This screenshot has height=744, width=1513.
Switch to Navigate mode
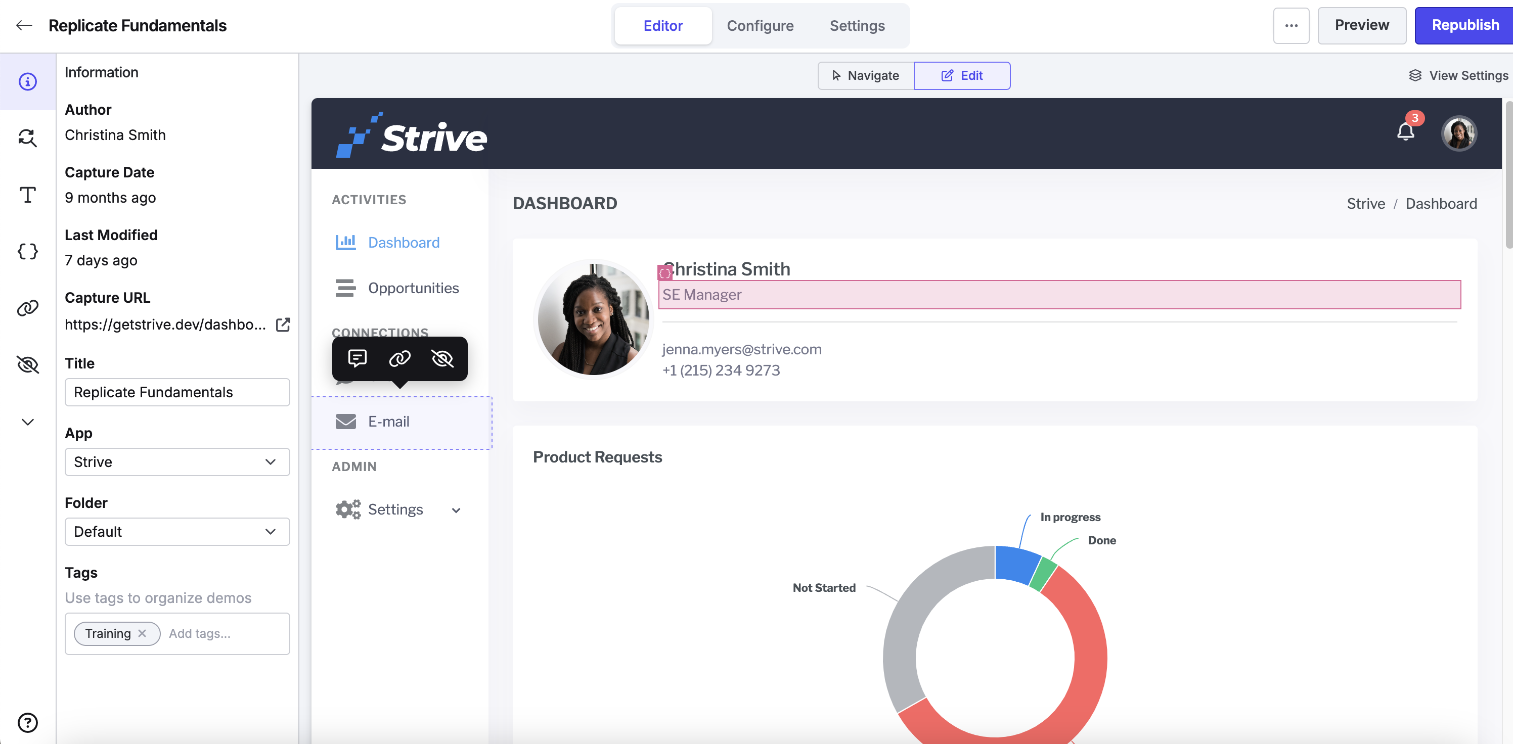pos(866,76)
